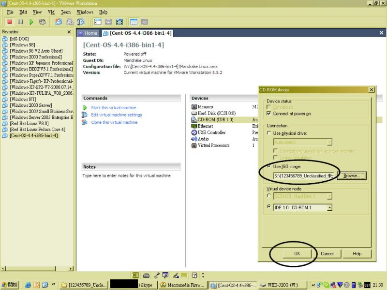Image resolution: width=387 pixels, height=290 pixels.
Task: Click the Hard Disk (SCSI 0:0) device icon
Action: (x=194, y=113)
